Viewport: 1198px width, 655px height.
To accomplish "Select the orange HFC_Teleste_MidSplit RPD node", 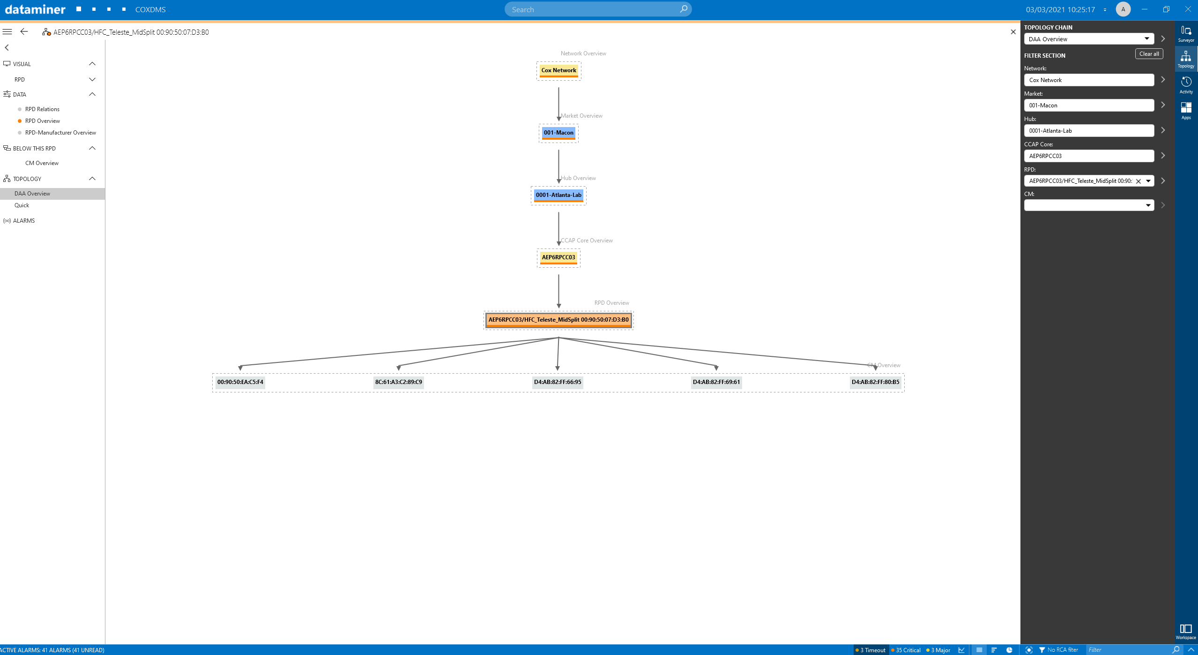I will point(558,320).
